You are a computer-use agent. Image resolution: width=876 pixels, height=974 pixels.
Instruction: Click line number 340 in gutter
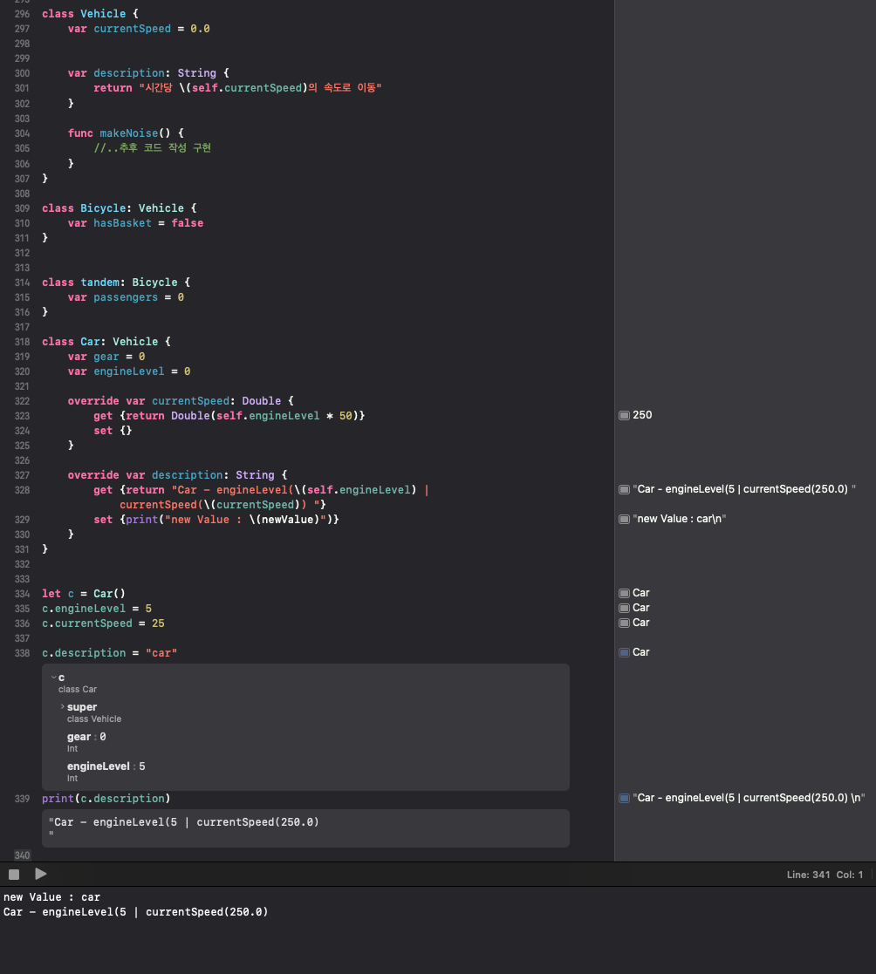point(22,855)
